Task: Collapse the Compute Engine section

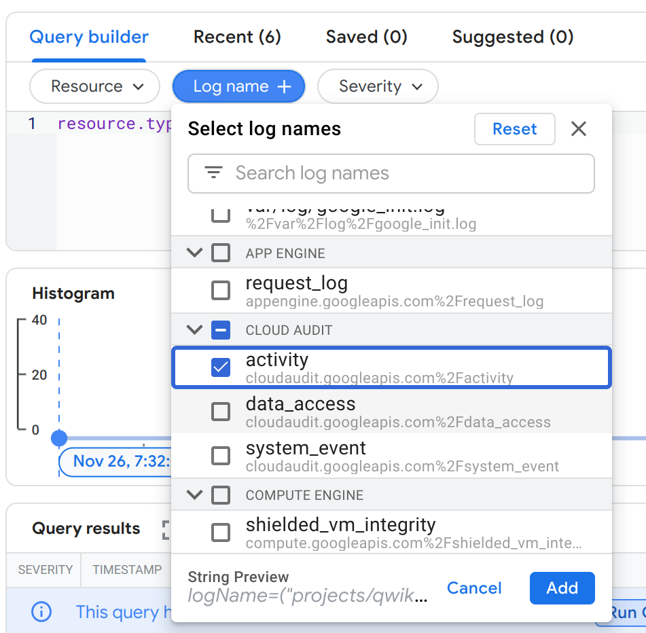Action: 195,495
